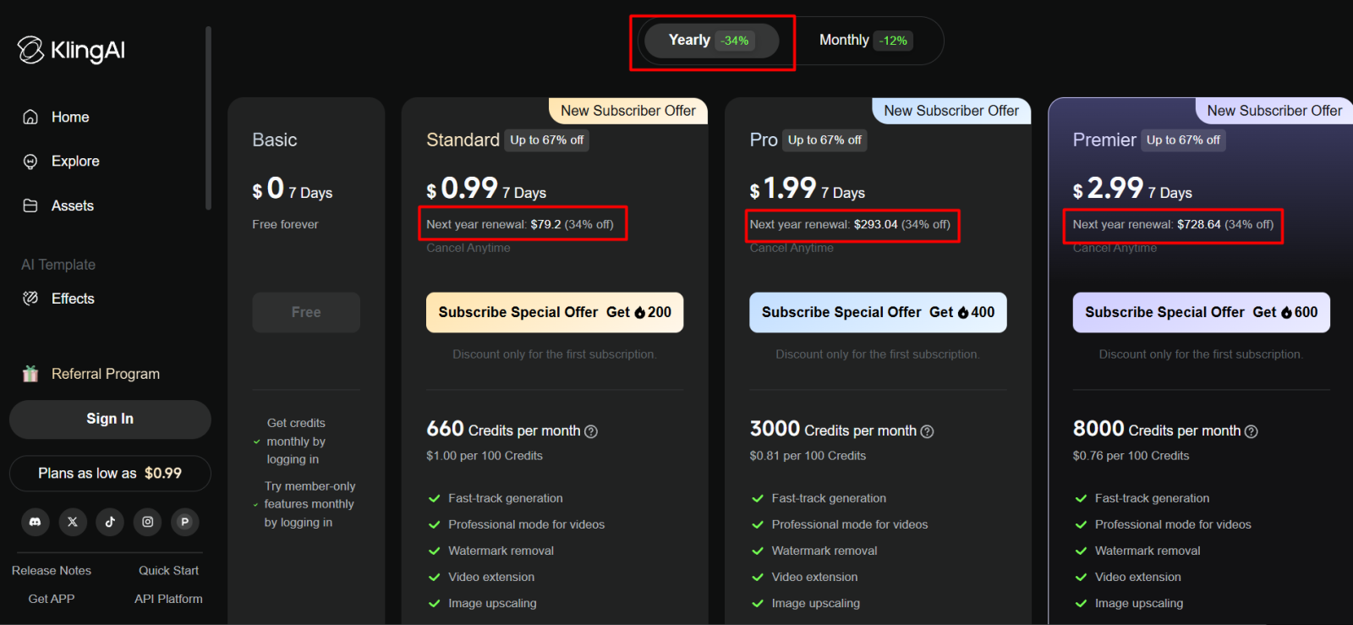Open the Discord social icon

point(36,522)
